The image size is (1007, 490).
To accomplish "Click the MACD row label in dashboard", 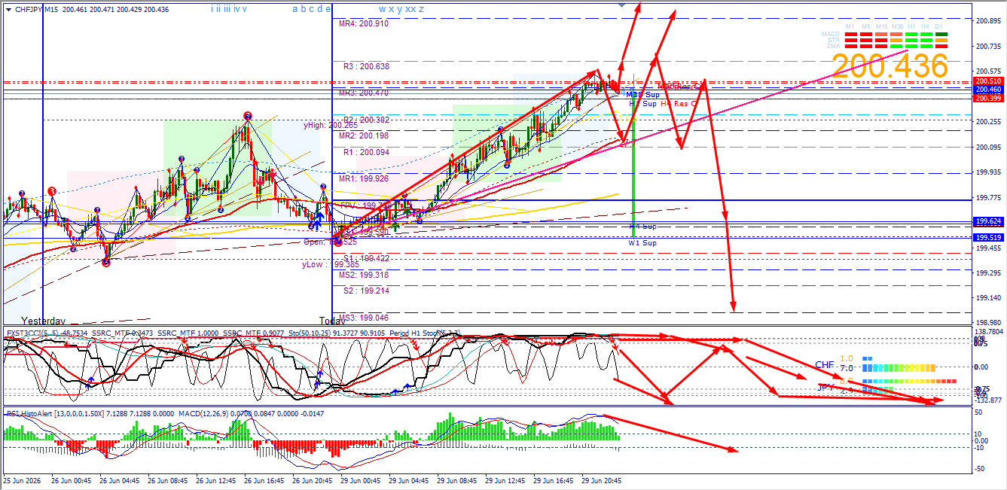I will pos(832,34).
